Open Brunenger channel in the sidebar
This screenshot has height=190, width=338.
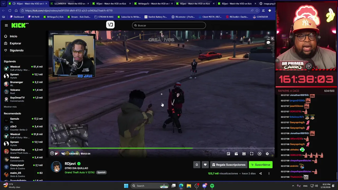point(23,84)
